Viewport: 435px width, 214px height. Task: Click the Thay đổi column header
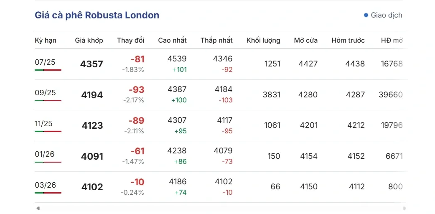tap(130, 41)
